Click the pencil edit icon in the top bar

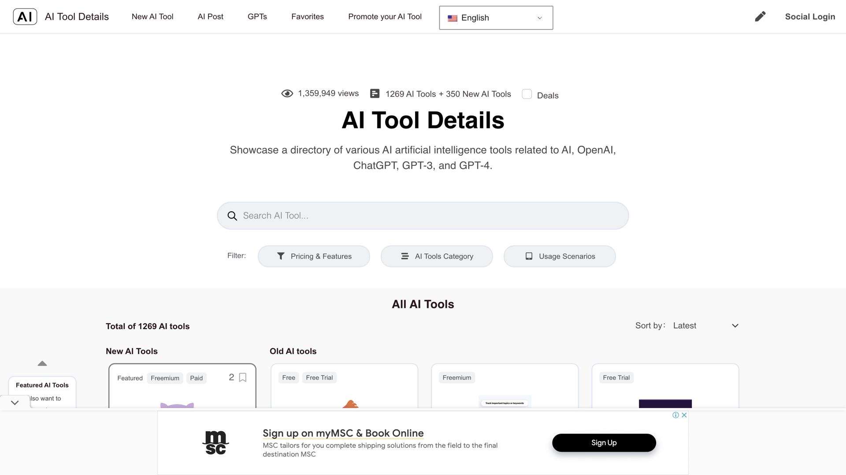tap(760, 16)
